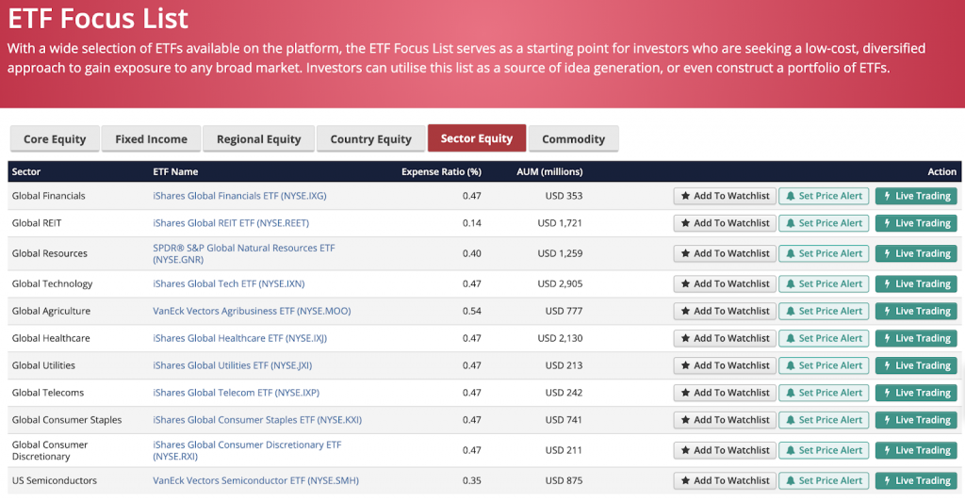Set price alert for Global Agriculture row
The image size is (965, 501).
pyautogui.click(x=824, y=311)
